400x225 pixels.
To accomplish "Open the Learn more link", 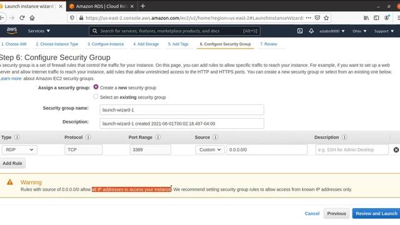I will 11,78.
